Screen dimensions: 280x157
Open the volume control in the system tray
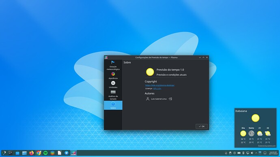[x=252, y=153]
